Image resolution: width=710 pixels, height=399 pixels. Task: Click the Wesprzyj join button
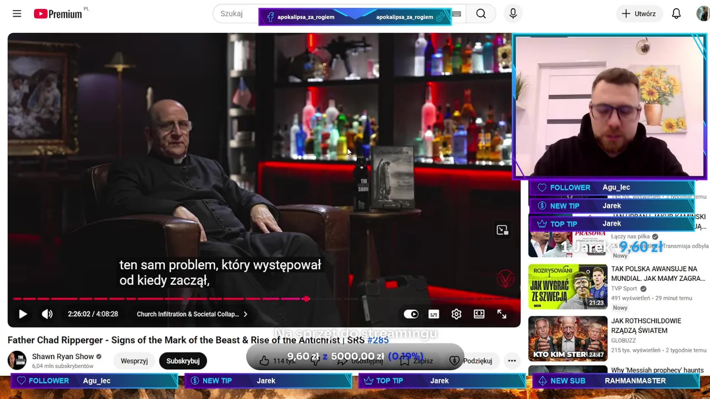(134, 361)
